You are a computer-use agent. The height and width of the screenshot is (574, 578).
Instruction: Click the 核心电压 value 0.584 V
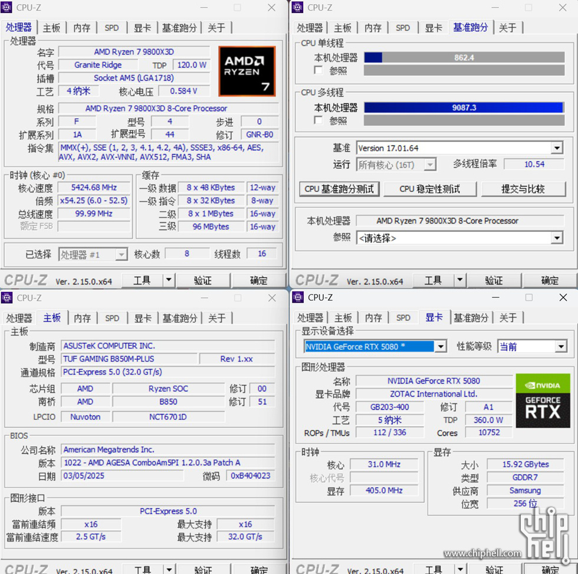click(183, 91)
